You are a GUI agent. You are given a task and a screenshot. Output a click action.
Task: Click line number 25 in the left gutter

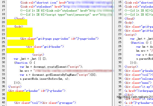point(4,42)
